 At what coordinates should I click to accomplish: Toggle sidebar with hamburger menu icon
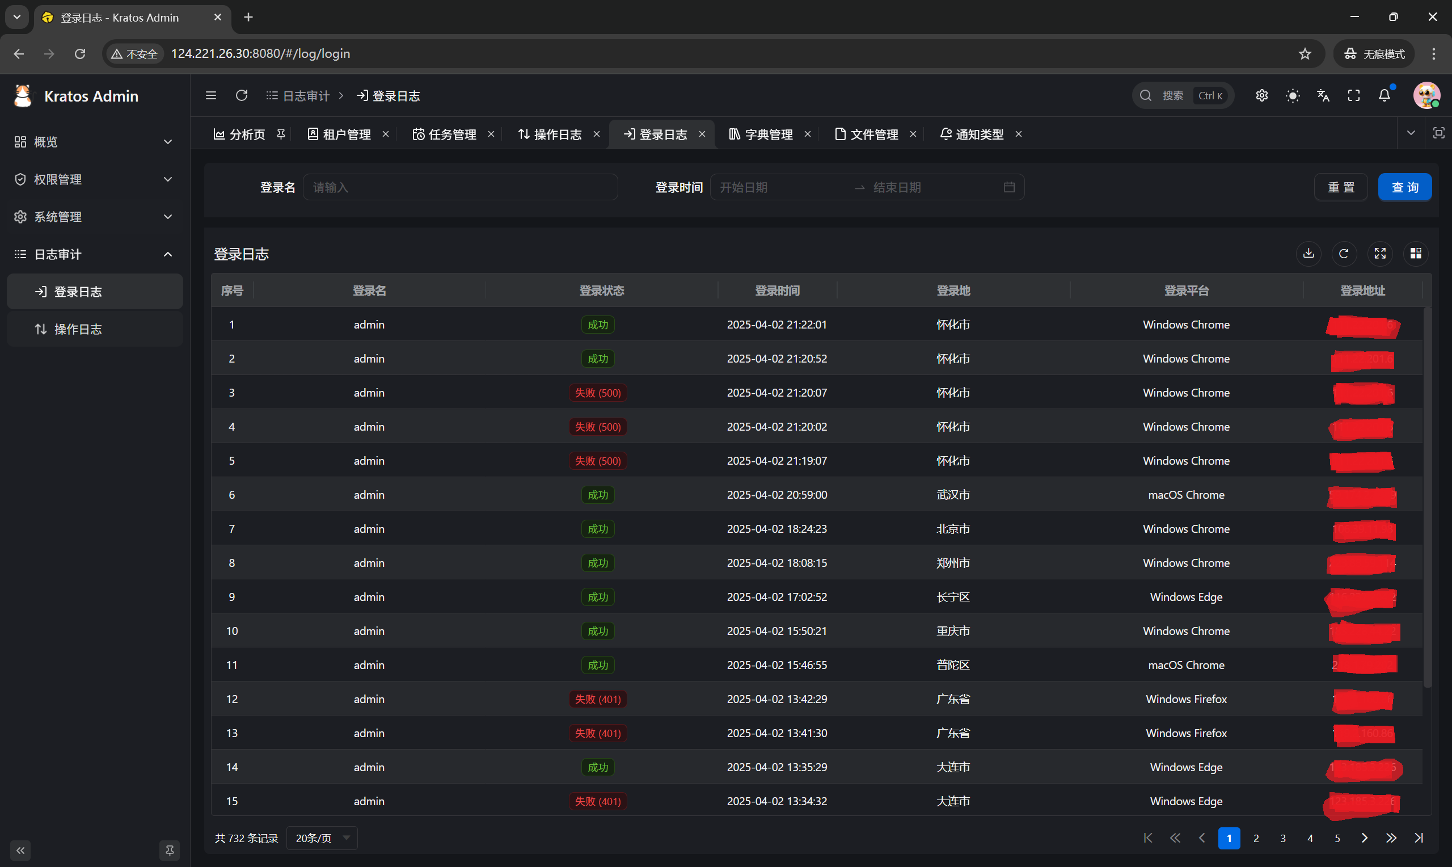pos(212,96)
